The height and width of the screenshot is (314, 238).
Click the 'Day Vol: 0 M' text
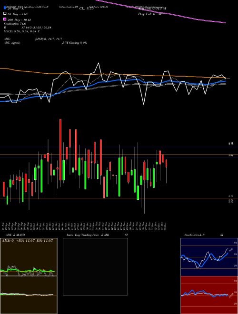click(149, 14)
